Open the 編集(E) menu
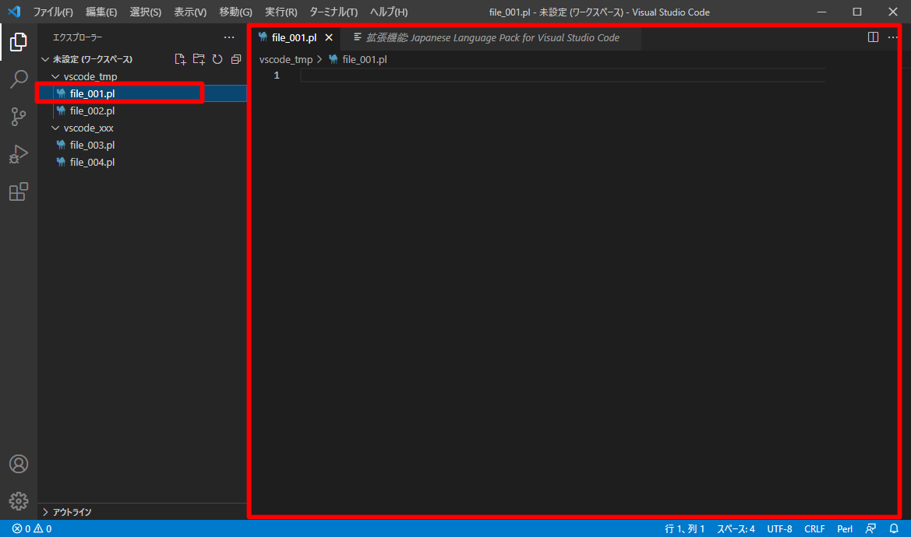The image size is (911, 537). (101, 12)
